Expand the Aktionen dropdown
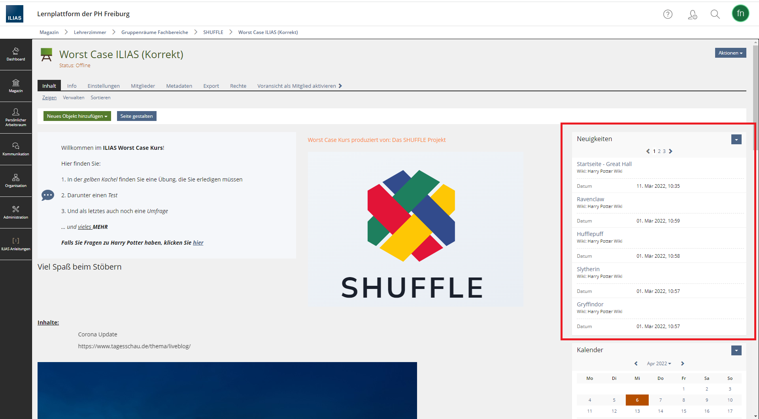The width and height of the screenshot is (759, 419). 730,53
